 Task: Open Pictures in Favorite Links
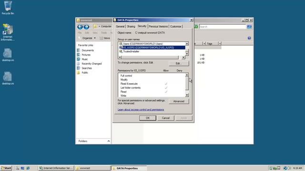coord(84,55)
